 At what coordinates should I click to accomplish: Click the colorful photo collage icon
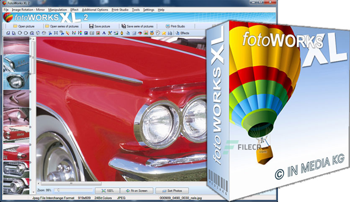146,33
